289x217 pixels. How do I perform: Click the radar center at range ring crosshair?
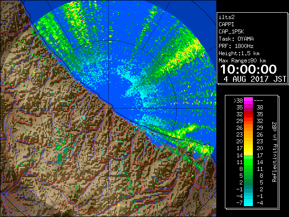(x=109, y=108)
